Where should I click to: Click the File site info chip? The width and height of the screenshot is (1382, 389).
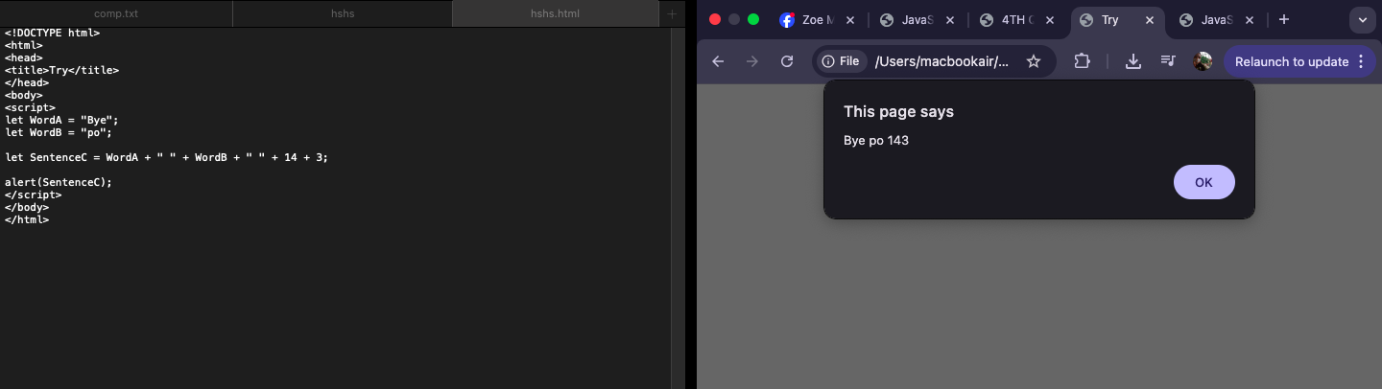(x=841, y=61)
